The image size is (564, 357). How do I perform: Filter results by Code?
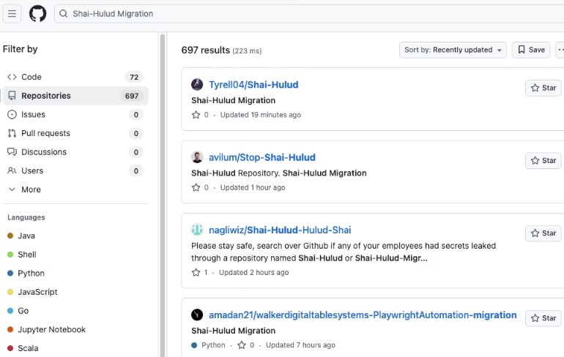[x=75, y=77]
